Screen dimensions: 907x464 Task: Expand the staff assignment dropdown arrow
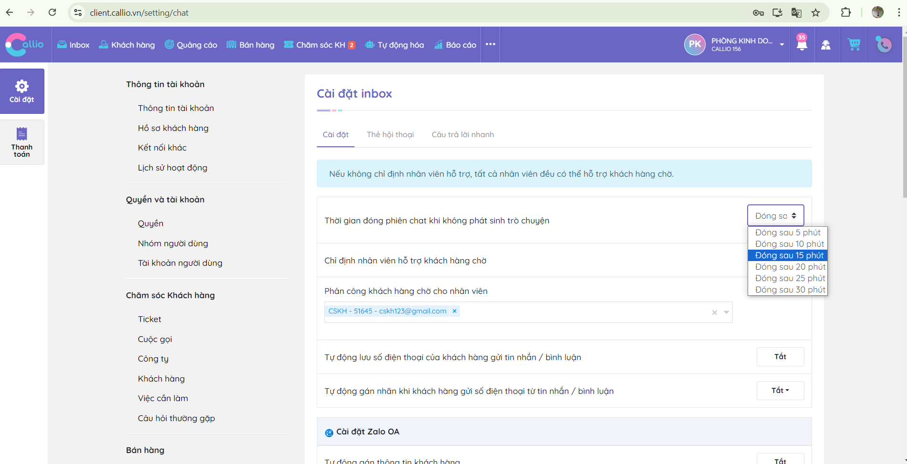point(726,313)
